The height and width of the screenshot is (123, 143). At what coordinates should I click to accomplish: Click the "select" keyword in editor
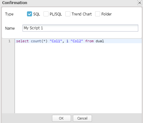coord(22,41)
